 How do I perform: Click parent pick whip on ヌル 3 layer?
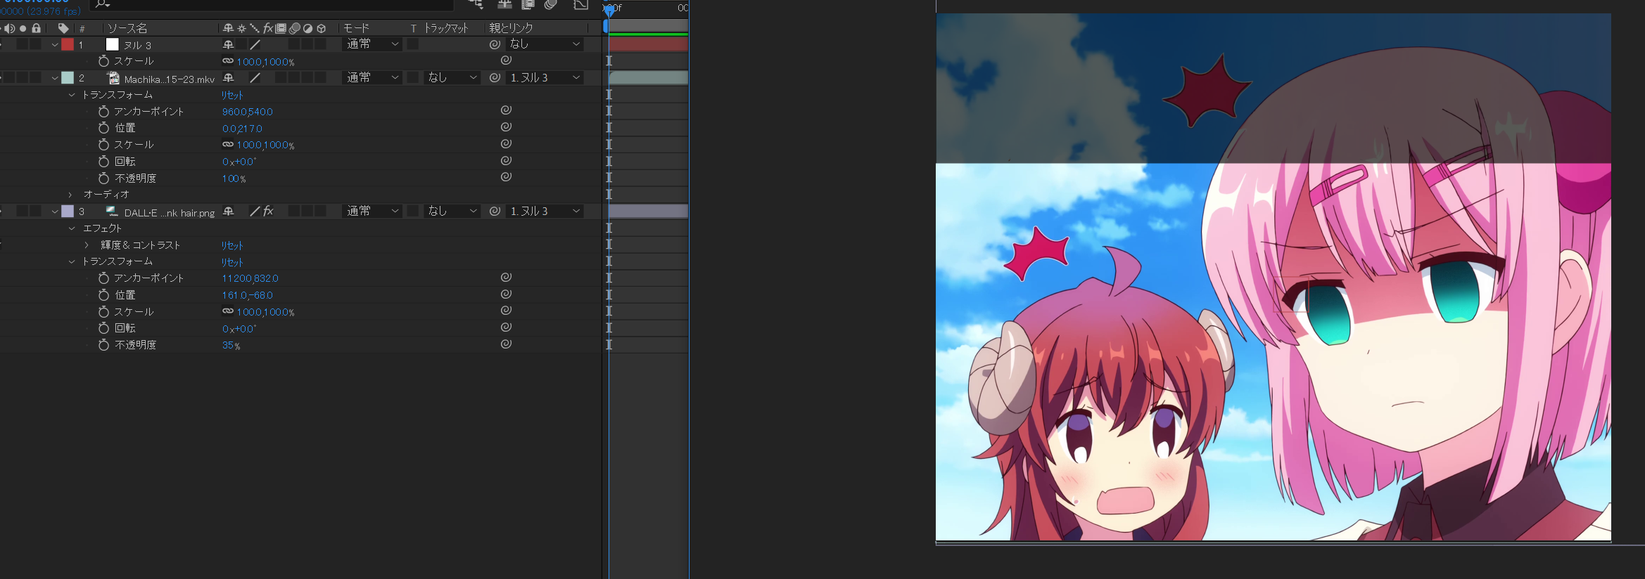[495, 44]
